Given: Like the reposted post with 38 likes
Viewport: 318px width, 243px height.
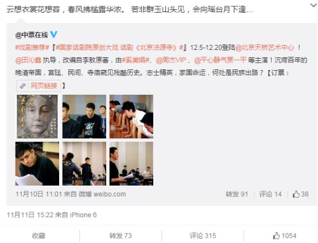Looking at the screenshot, I should coord(300,194).
